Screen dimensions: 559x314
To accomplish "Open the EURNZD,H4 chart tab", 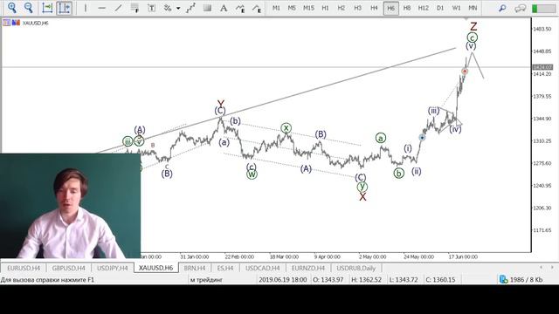I will (308, 268).
